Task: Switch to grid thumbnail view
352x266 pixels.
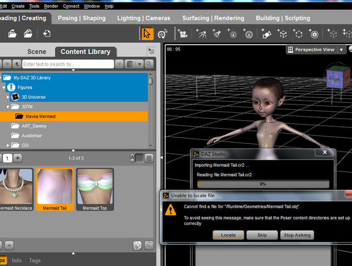Action: 140,158
